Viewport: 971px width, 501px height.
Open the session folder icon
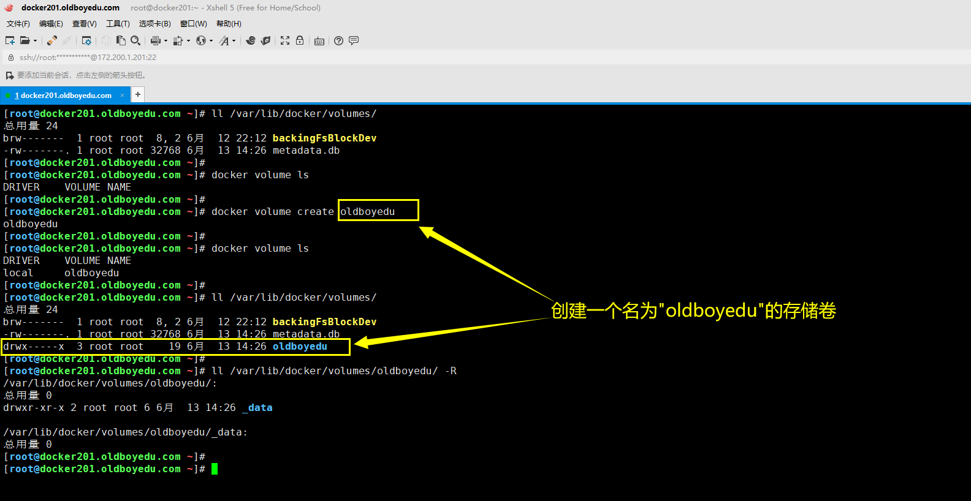point(25,40)
